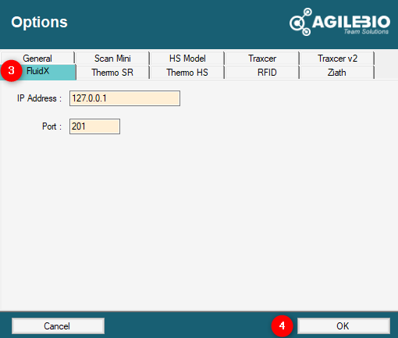
Task: Open the Ziath tab
Action: [337, 72]
